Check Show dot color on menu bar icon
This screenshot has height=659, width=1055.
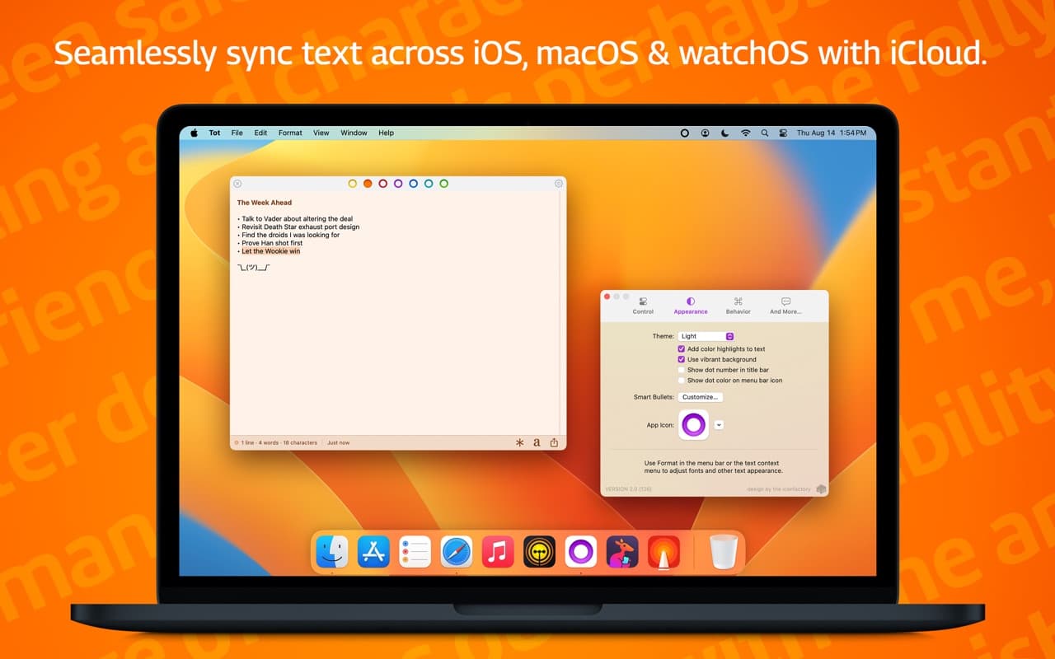pos(682,381)
